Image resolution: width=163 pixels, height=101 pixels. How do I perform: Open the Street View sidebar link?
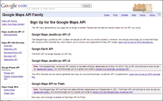point(9,93)
